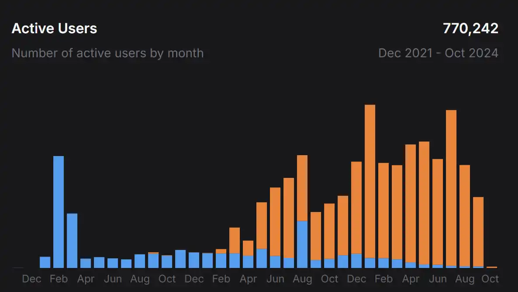Click the orange September 2024 bar
Screen dimensions: 518x292
[x=478, y=232]
